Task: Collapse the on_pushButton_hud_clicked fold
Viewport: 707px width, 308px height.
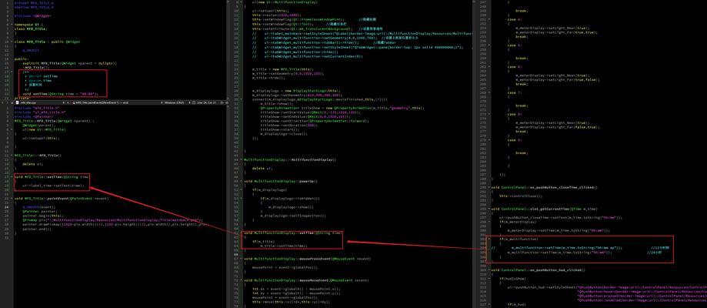Action: tap(489, 269)
